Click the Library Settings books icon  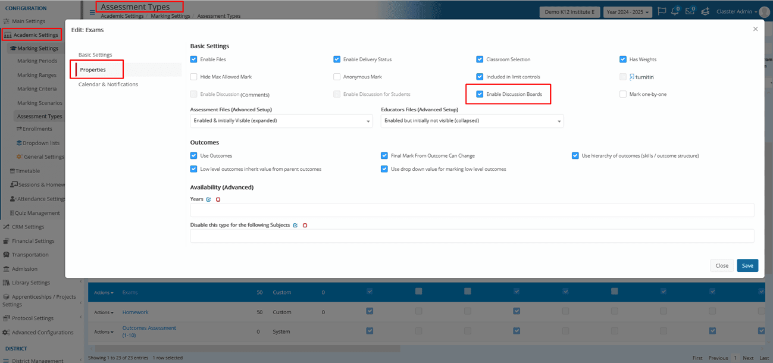[x=6, y=283]
